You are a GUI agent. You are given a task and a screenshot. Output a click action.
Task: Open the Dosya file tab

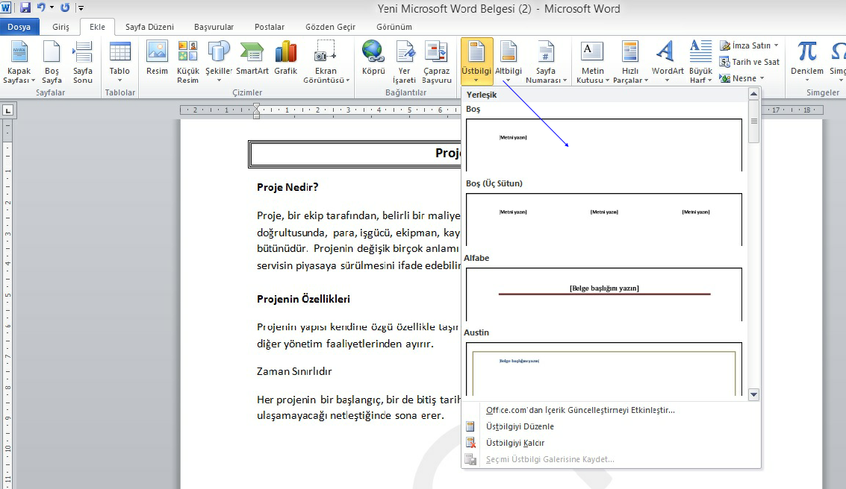tap(19, 27)
